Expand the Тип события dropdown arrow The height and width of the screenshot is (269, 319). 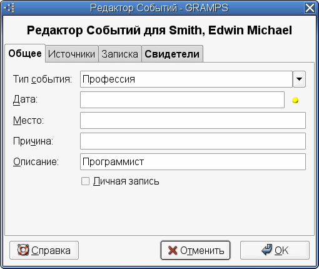[299, 79]
